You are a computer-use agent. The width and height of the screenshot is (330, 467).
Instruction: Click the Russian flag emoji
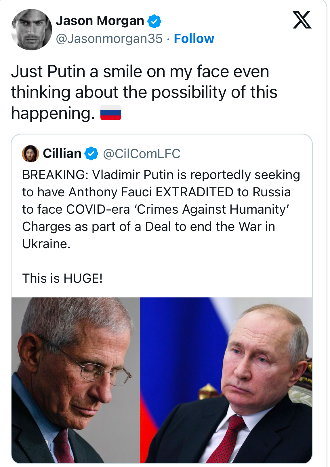coord(111,113)
